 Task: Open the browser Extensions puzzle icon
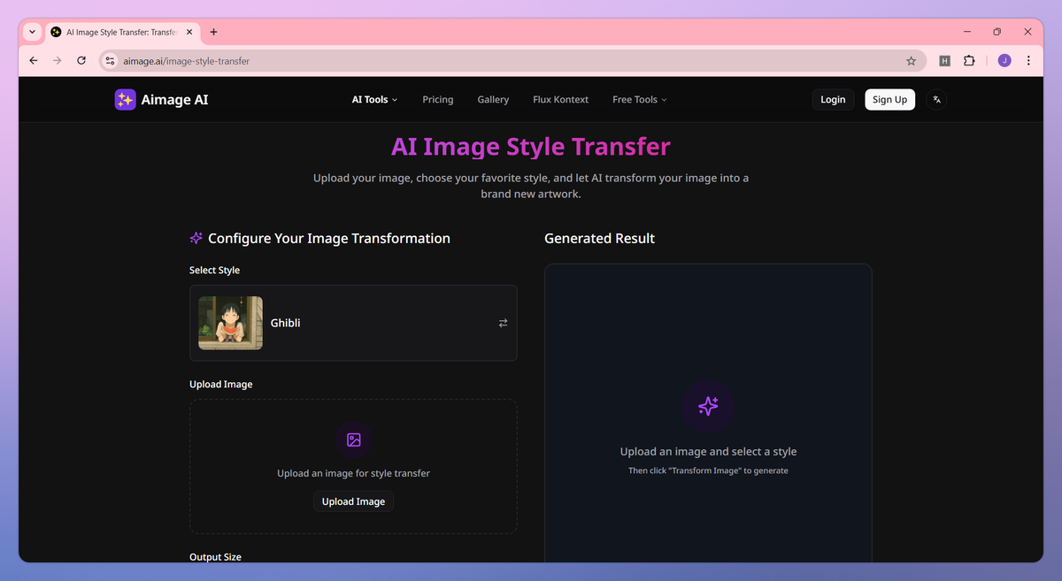pyautogui.click(x=969, y=61)
